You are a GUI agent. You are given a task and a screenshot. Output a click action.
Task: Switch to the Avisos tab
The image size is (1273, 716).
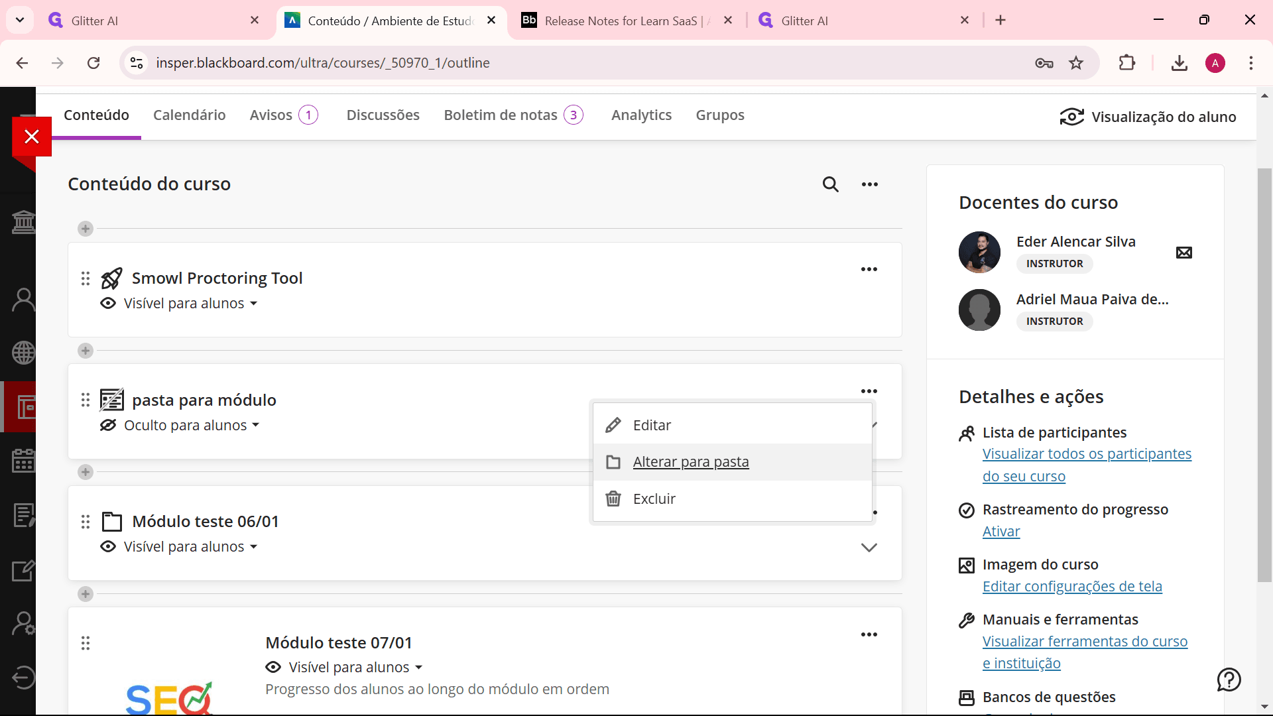[x=284, y=115]
